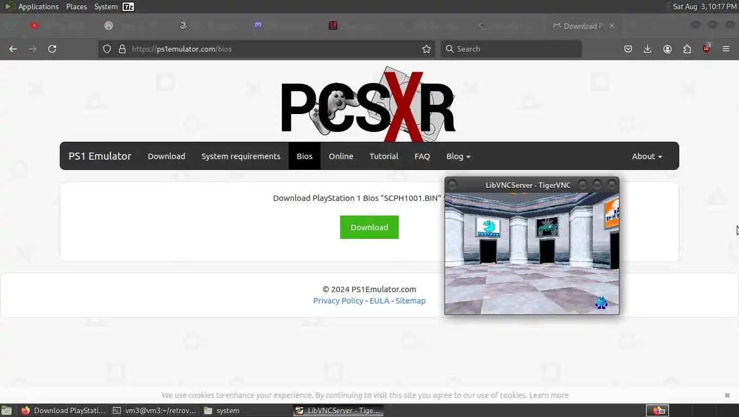Click the show desktop icon in taskbar
Viewport: 739px width, 417px height.
tap(6, 410)
